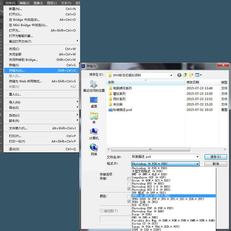Select the Libraries (库) shortcut icon
Viewport: 231px width, 231px height.
(x=94, y=118)
